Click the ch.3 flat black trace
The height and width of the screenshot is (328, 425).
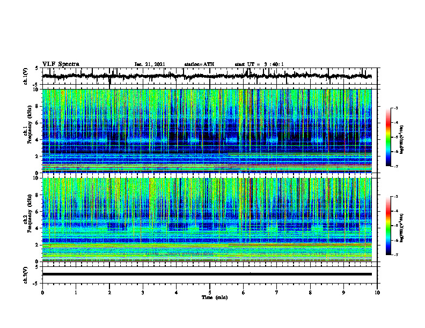(207, 274)
